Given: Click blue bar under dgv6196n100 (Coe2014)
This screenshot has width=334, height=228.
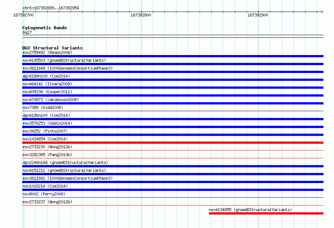Looking at the screenshot, I should tap(173, 119).
